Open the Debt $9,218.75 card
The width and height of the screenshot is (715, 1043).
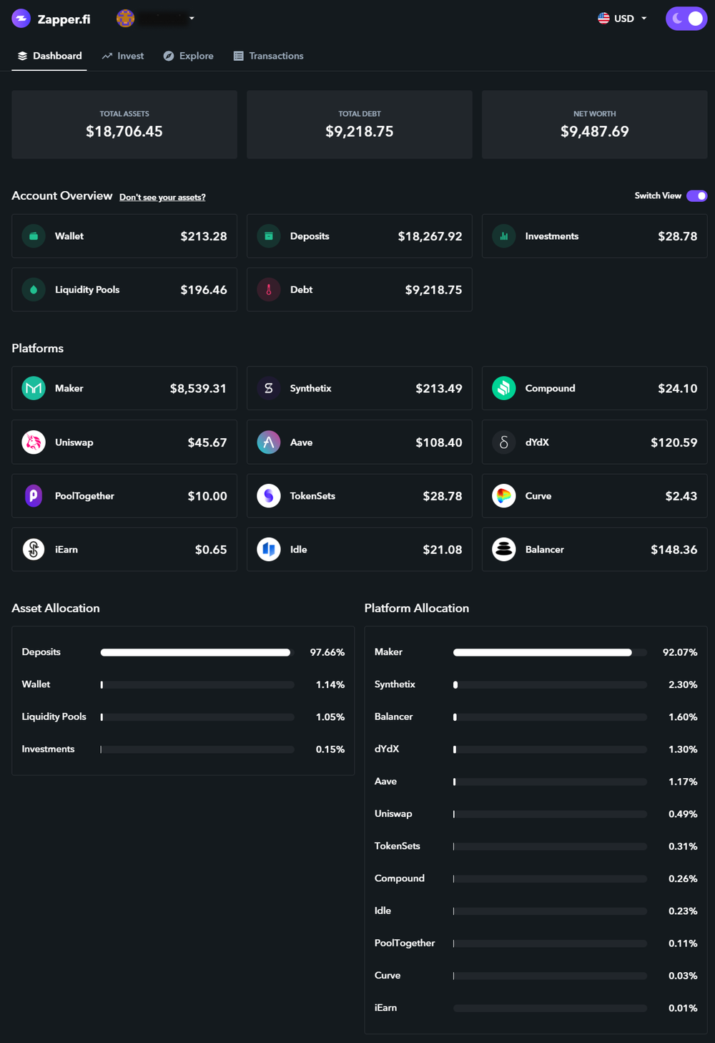(x=360, y=290)
